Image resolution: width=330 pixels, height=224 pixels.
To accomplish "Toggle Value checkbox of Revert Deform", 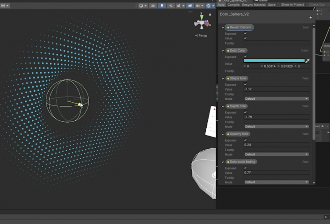I will coord(245,38).
